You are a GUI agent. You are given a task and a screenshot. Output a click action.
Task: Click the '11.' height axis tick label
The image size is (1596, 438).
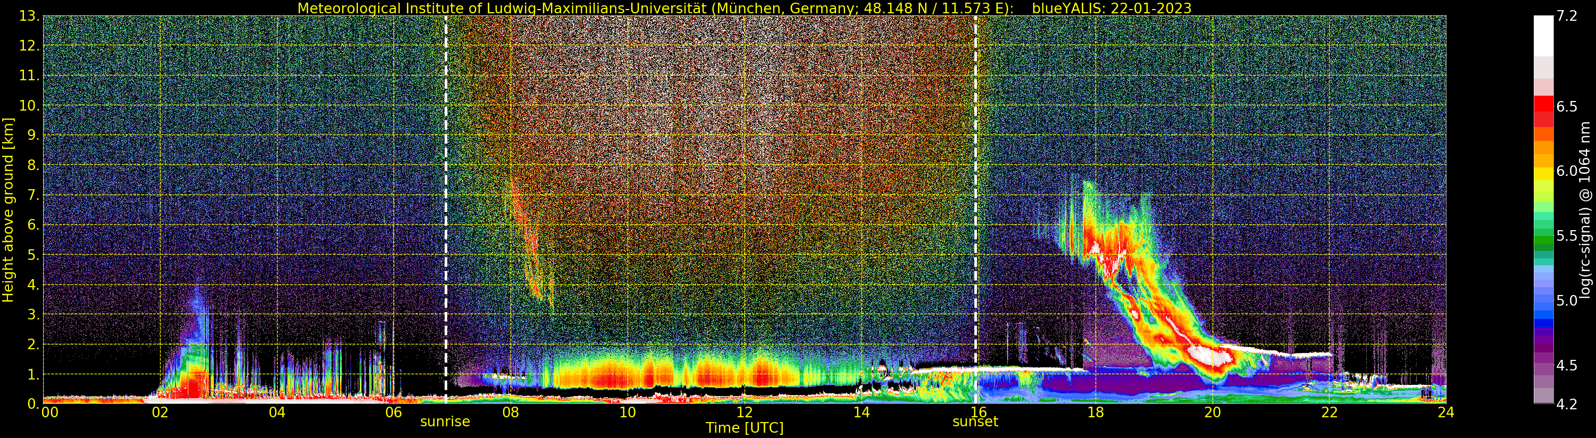click(30, 75)
